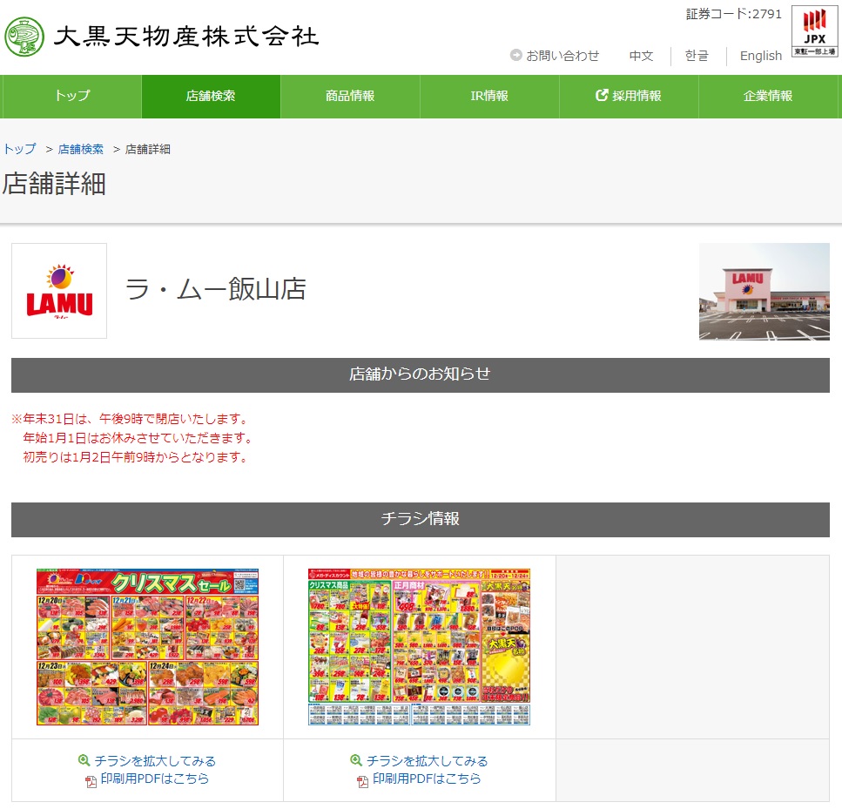Click magnifier icon under the Christmas sale flyer
Image resolution: width=842 pixels, height=809 pixels.
(84, 760)
